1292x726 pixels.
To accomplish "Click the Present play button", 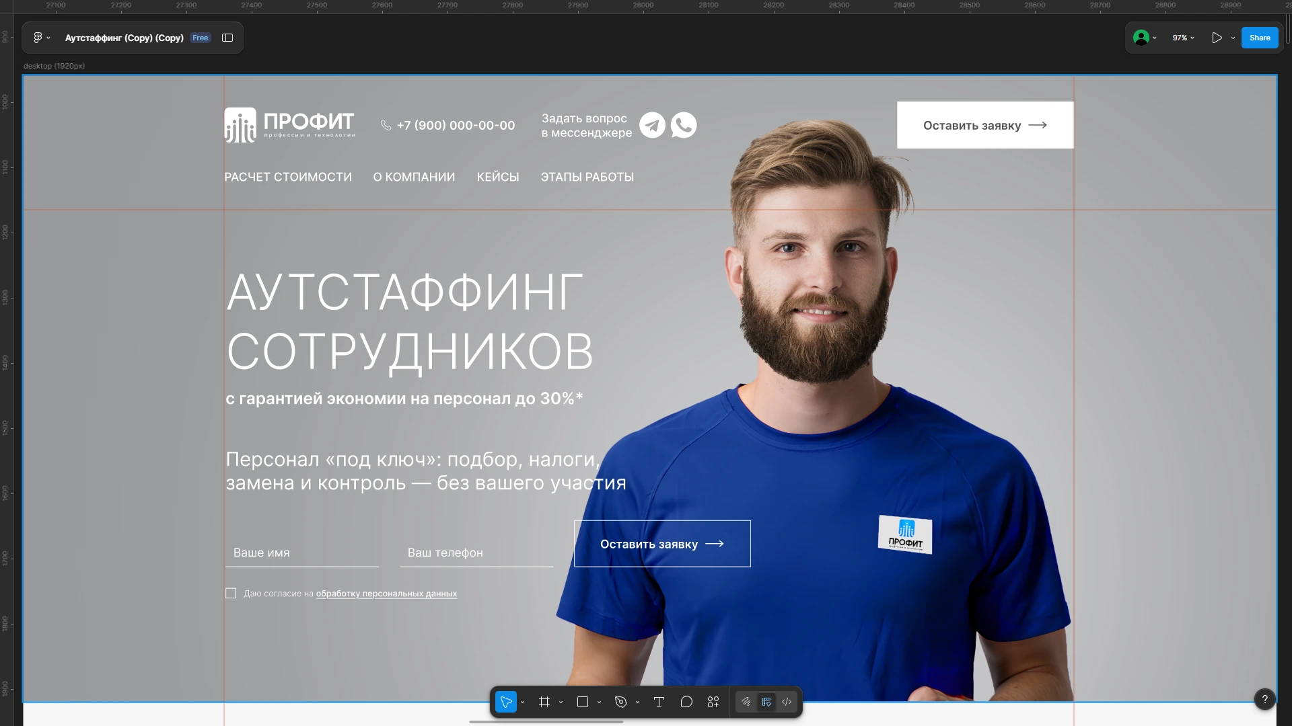I will point(1217,38).
